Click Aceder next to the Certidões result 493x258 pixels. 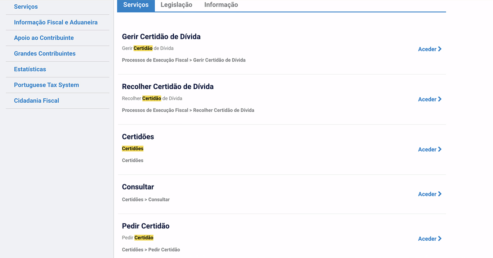430,150
